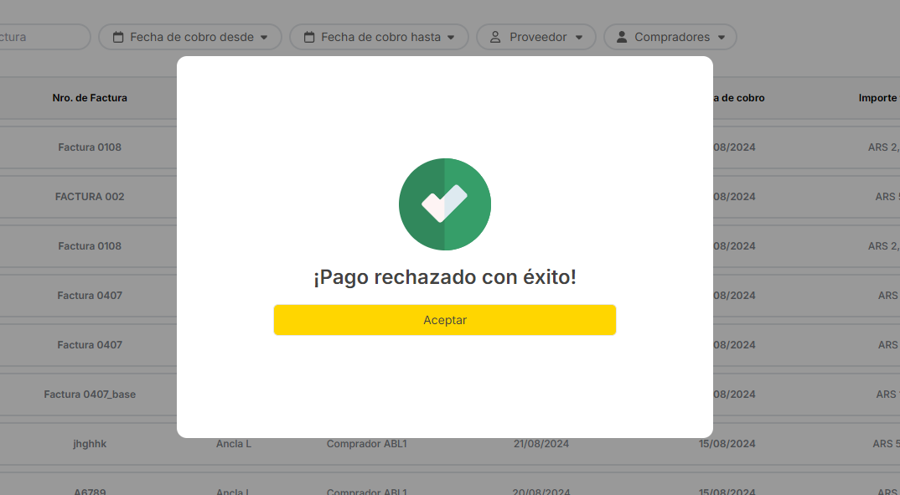Focus the invoice search field
The height and width of the screenshot is (495, 900).
42,37
